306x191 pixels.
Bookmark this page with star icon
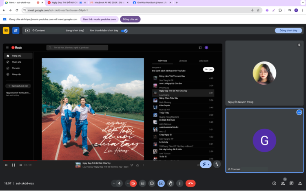click(x=258, y=10)
